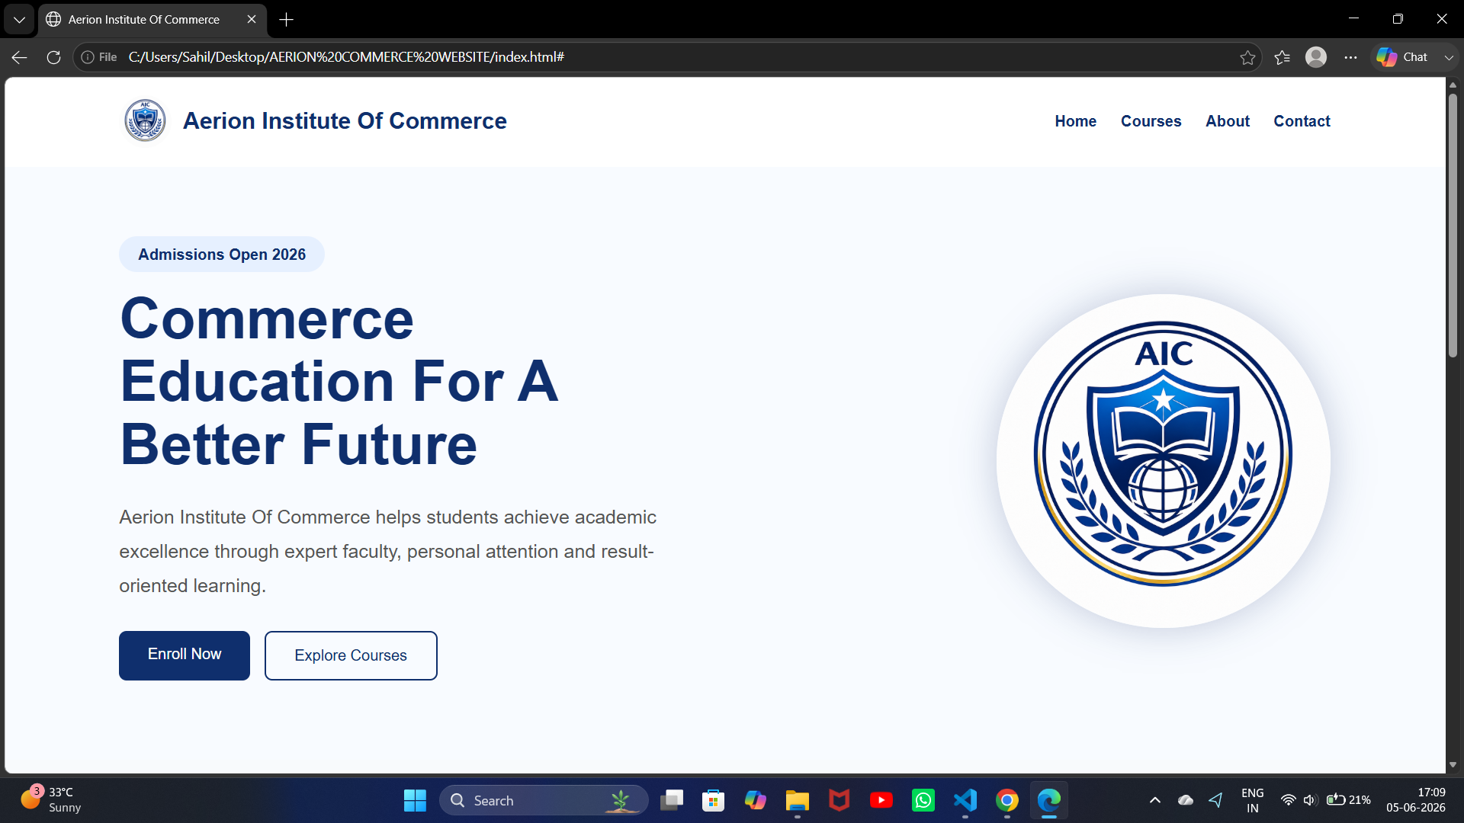The height and width of the screenshot is (823, 1464).
Task: Click the scrollbar up arrow
Action: pos(1453,85)
